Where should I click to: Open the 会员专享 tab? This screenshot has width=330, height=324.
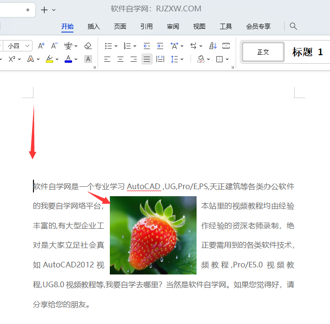[258, 26]
